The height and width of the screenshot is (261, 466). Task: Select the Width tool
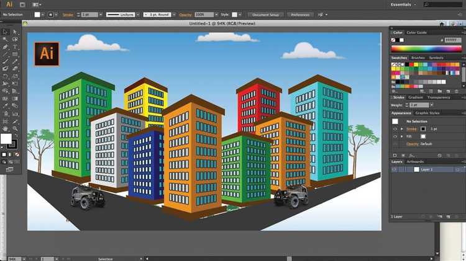coord(6,84)
